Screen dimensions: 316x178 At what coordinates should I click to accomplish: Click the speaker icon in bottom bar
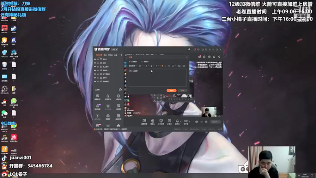186,121
